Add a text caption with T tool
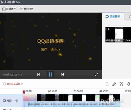The height and width of the screenshot is (110, 131). click(107, 84)
